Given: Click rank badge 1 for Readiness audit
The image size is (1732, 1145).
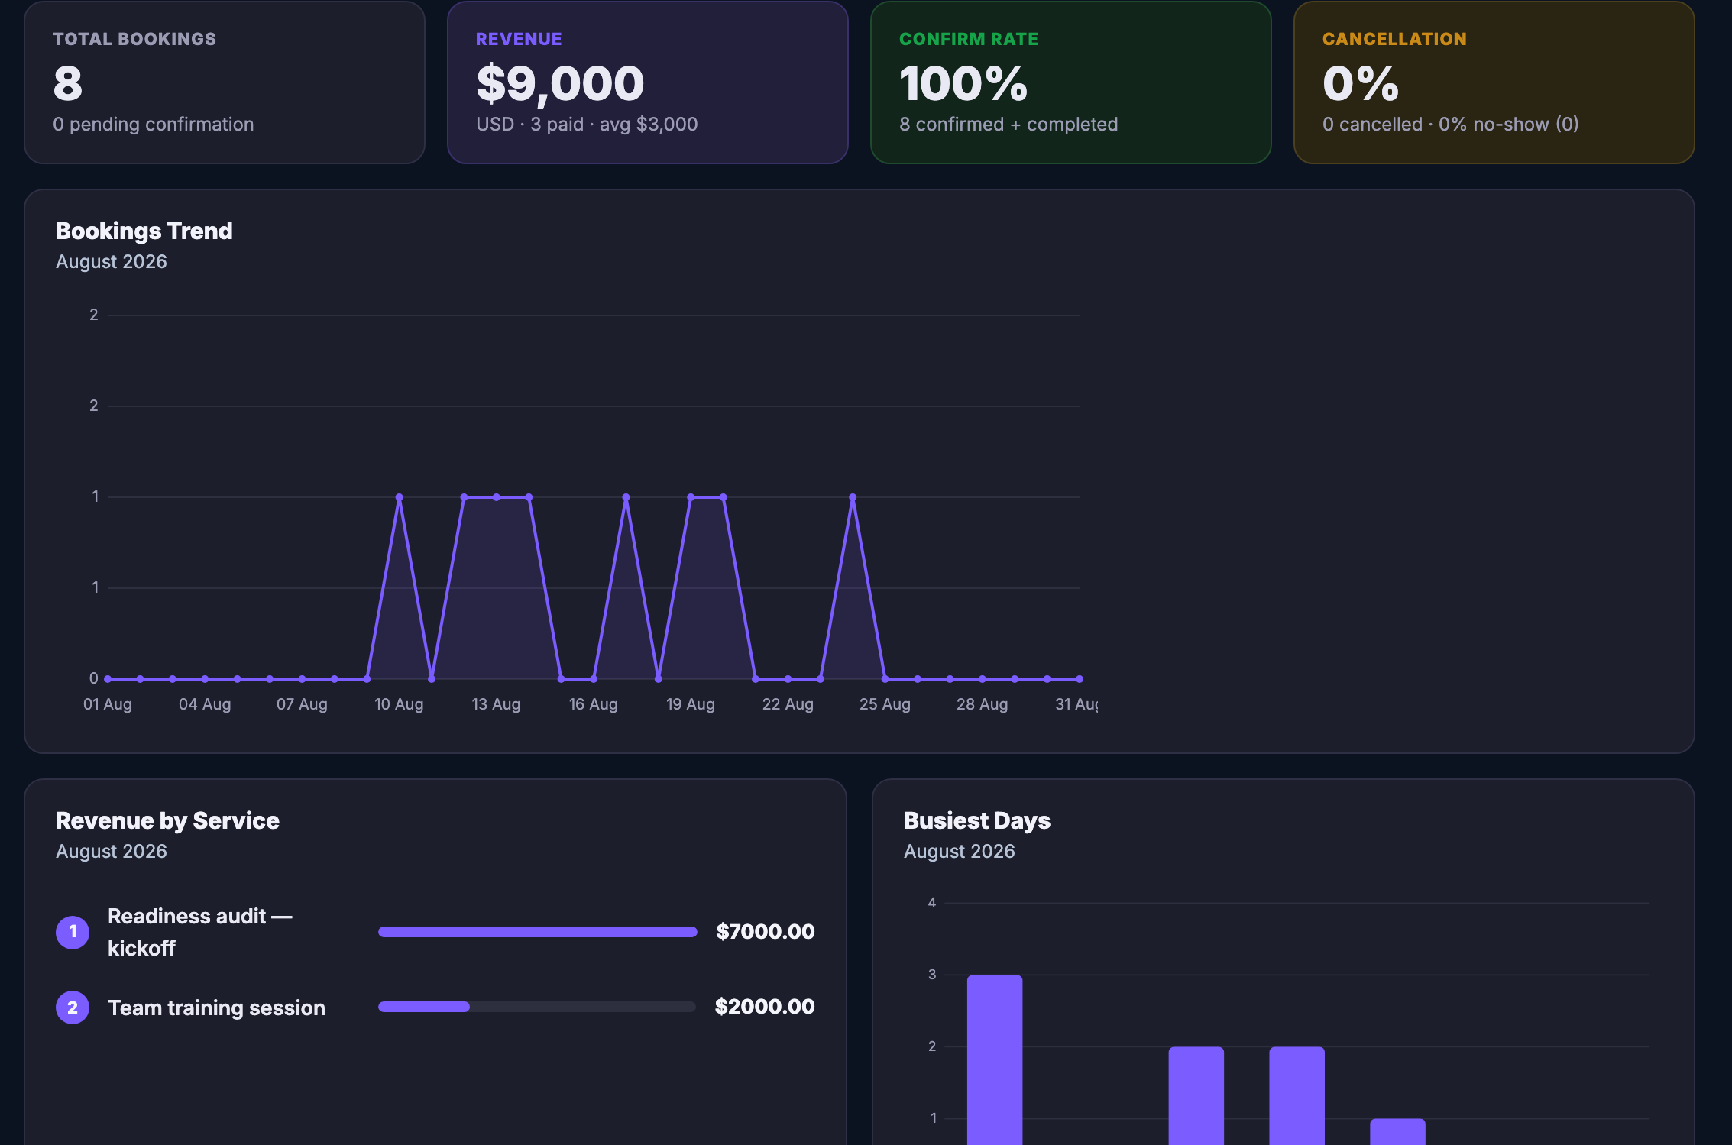Looking at the screenshot, I should click(73, 932).
